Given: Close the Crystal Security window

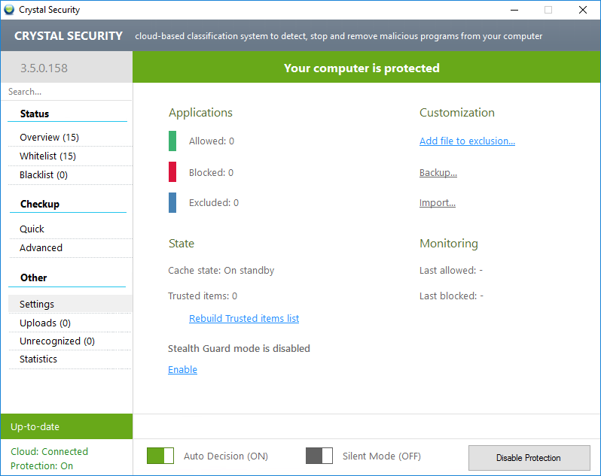Looking at the screenshot, I should [583, 10].
